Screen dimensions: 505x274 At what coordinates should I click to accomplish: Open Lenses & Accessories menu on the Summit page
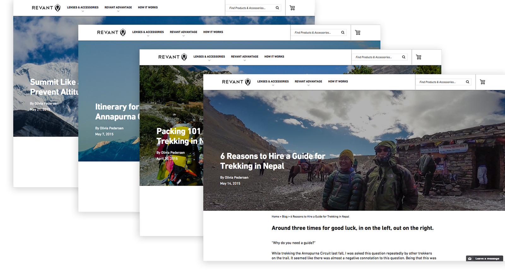coord(83,9)
